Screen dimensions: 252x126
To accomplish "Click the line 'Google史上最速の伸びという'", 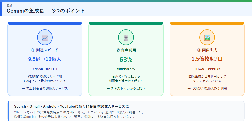I will click(x=45, y=81).
